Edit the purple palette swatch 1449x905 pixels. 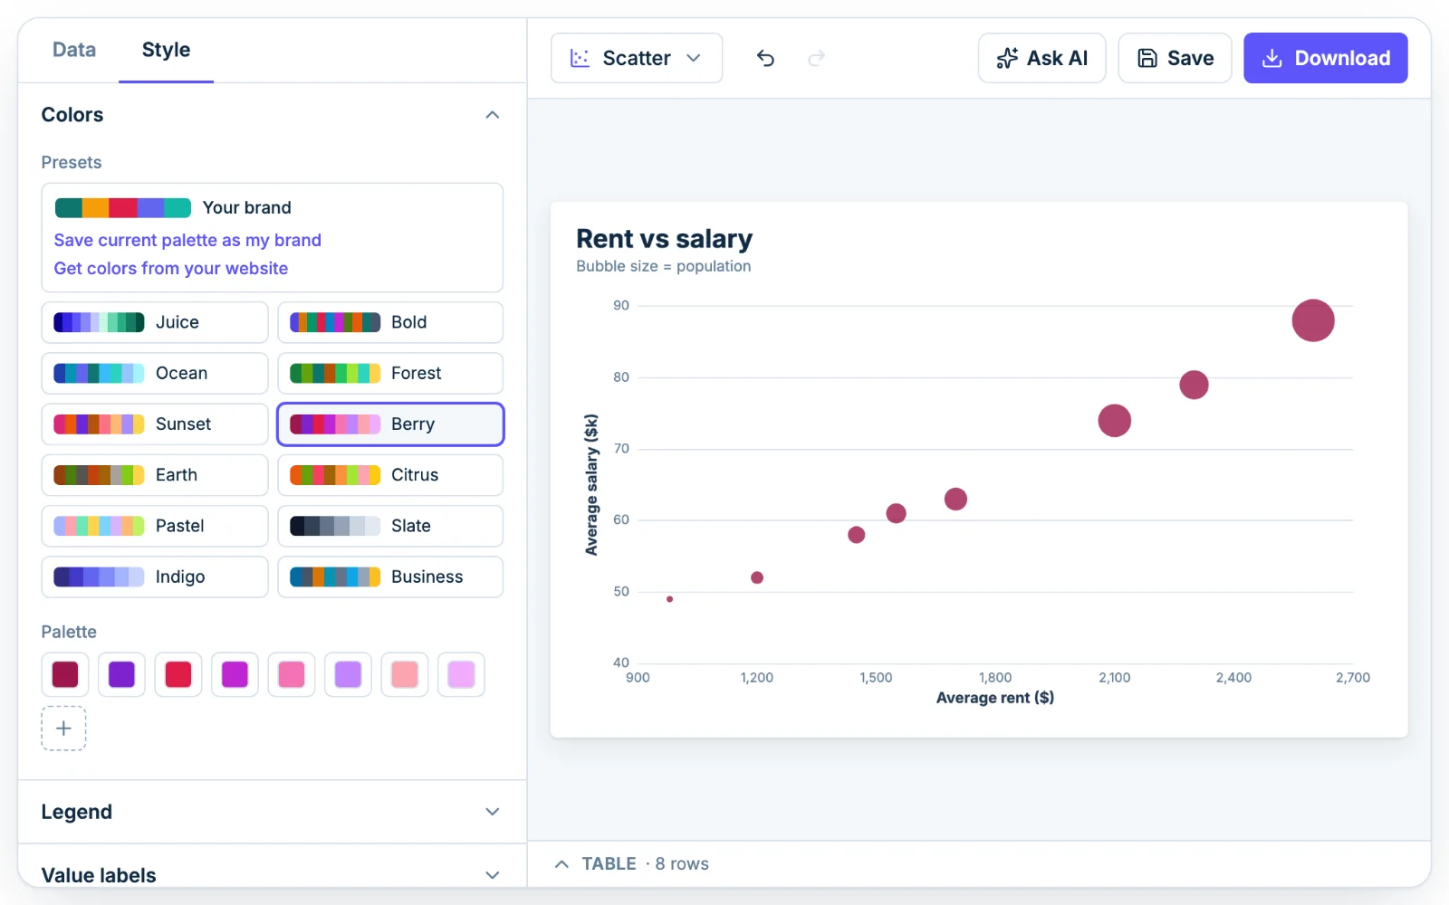121,674
